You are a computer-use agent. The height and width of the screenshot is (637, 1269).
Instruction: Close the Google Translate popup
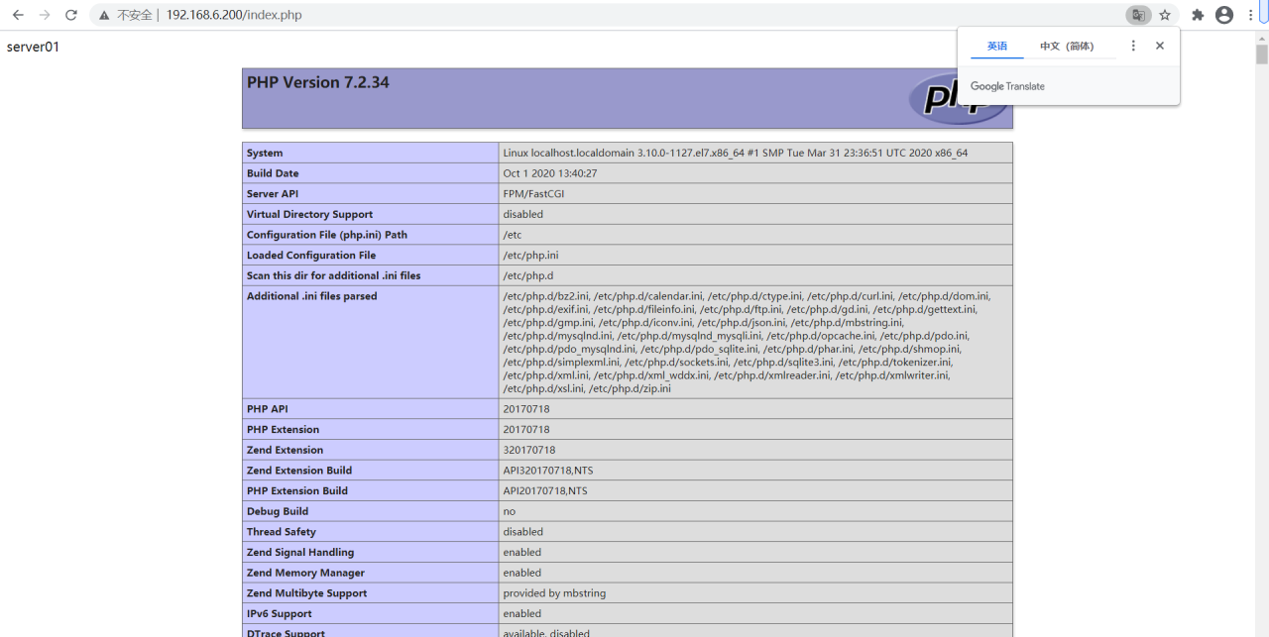click(1160, 46)
